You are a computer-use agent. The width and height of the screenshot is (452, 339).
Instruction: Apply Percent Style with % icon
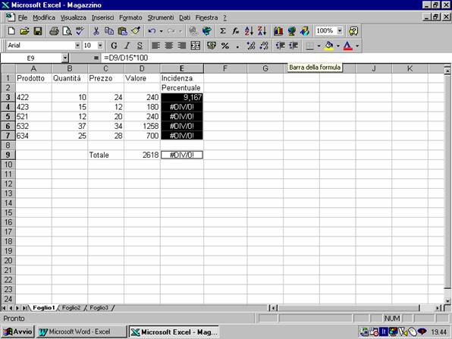click(x=224, y=46)
